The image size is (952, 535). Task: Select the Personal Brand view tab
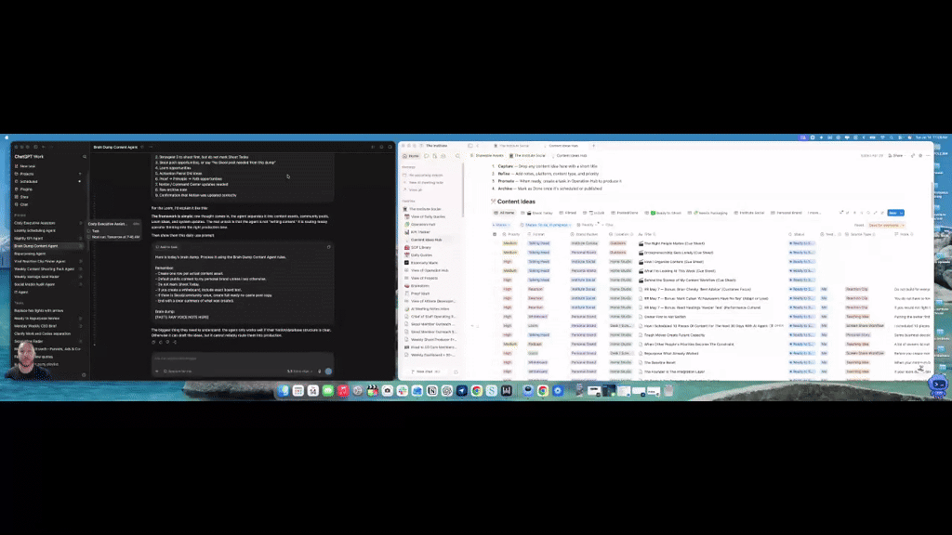pyautogui.click(x=787, y=213)
